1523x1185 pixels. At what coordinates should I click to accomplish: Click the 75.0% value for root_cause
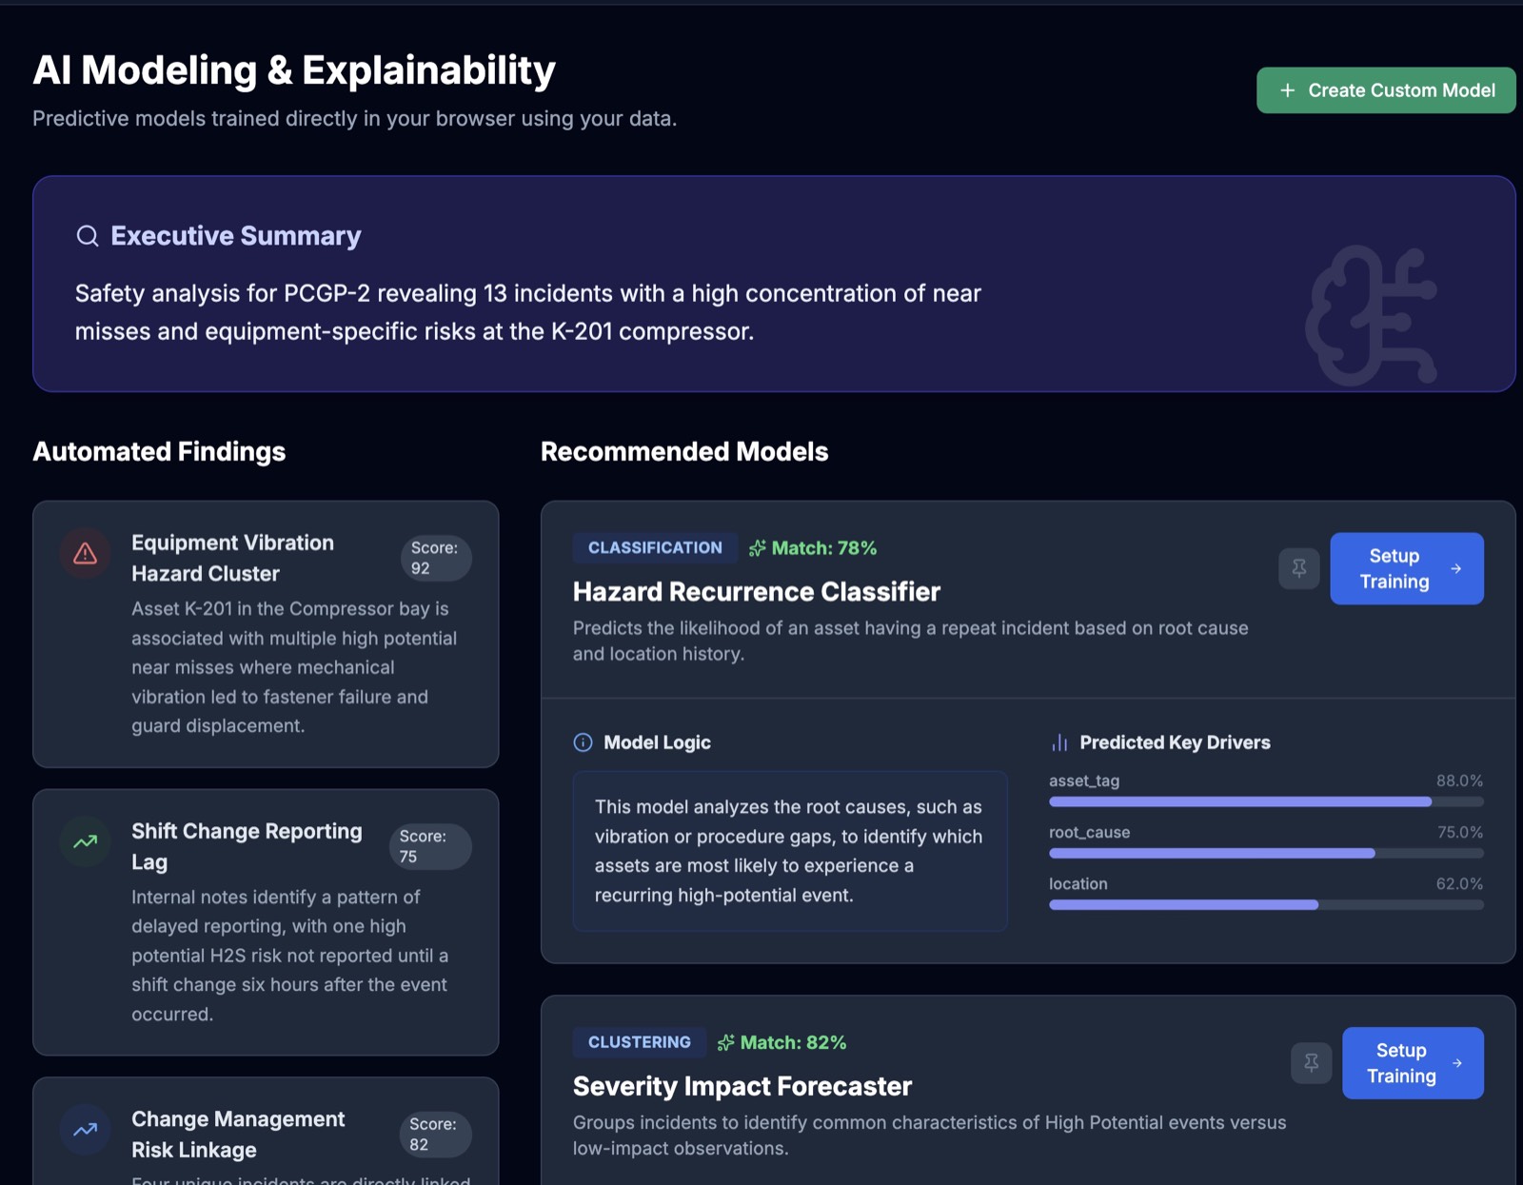[x=1460, y=832]
